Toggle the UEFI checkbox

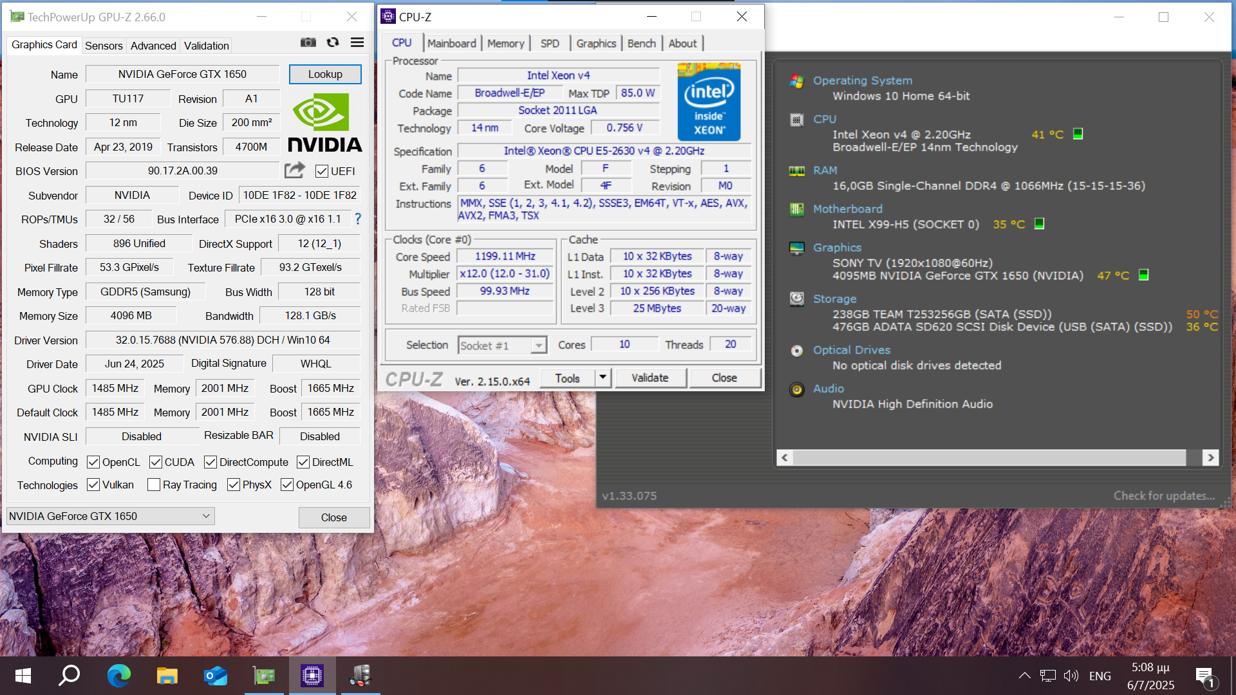(x=322, y=171)
